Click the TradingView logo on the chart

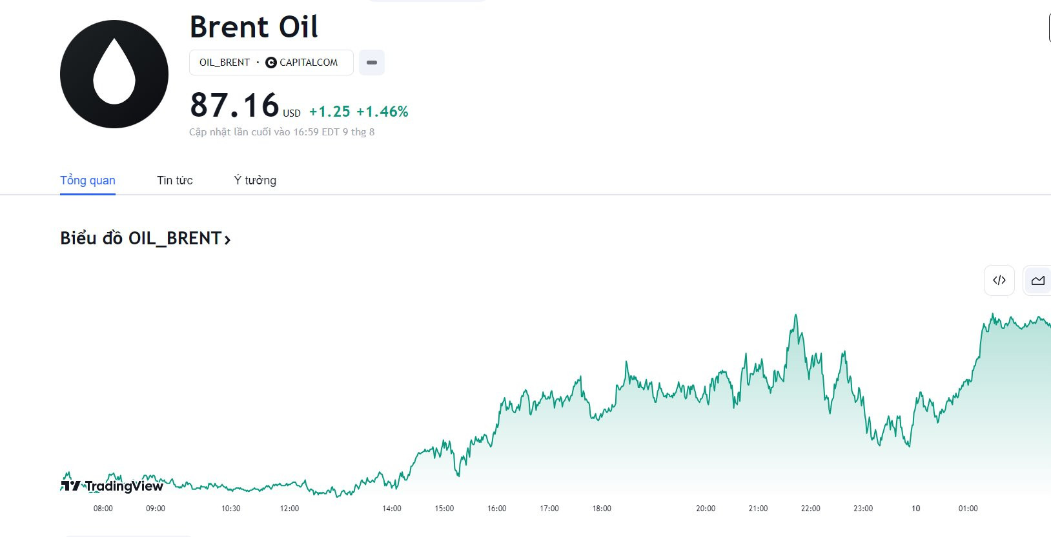(112, 486)
